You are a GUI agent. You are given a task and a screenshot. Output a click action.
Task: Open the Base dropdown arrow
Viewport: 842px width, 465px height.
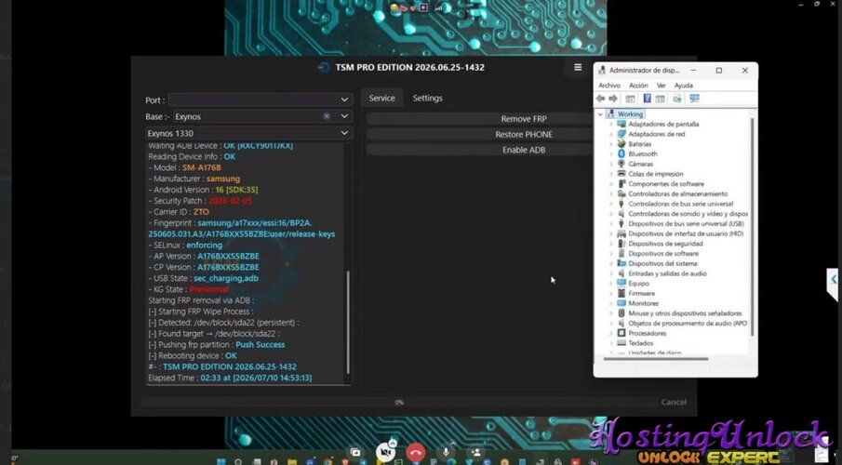344,116
